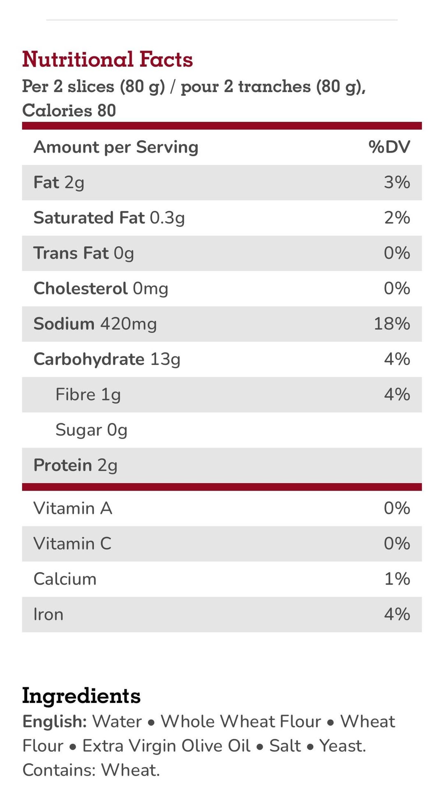Click the 18% sodium daily value

(391, 324)
